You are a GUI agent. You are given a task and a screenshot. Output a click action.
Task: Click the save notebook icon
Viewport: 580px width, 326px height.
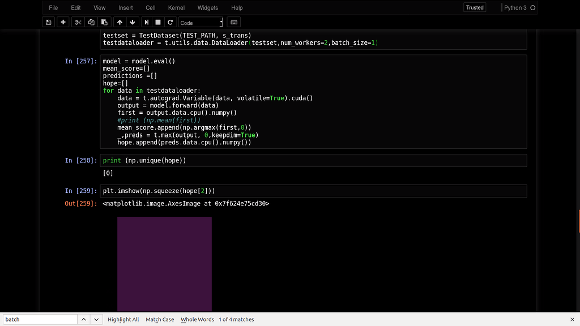pyautogui.click(x=49, y=22)
